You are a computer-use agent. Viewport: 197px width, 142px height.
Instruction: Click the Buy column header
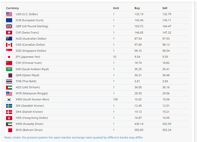click(x=137, y=8)
